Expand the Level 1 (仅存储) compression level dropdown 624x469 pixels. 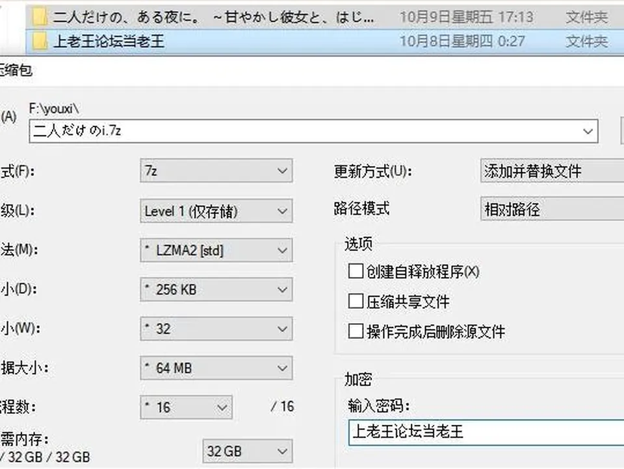216,210
